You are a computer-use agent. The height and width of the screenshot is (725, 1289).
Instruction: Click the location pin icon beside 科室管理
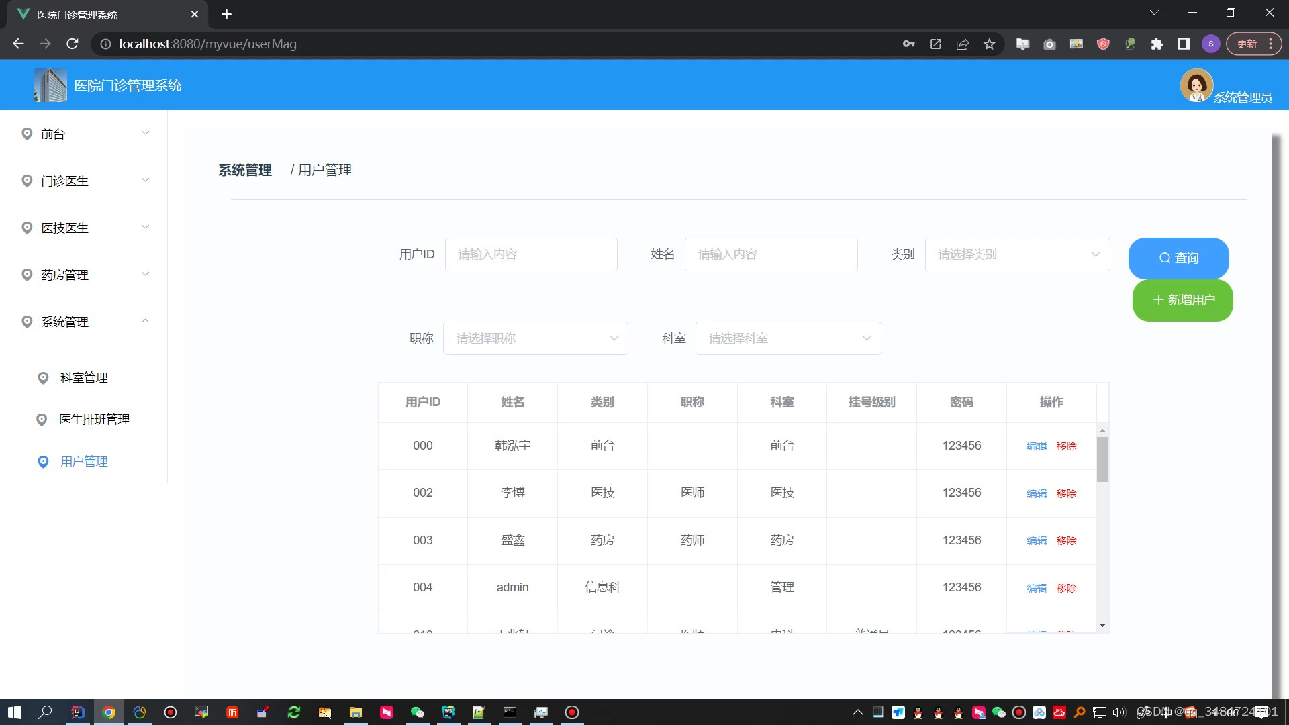click(43, 378)
